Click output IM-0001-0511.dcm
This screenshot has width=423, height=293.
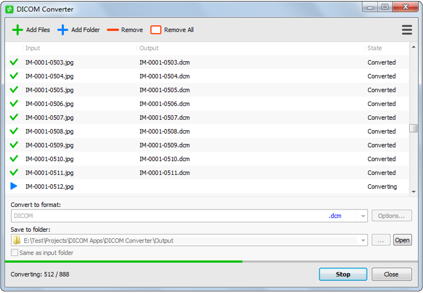point(165,173)
